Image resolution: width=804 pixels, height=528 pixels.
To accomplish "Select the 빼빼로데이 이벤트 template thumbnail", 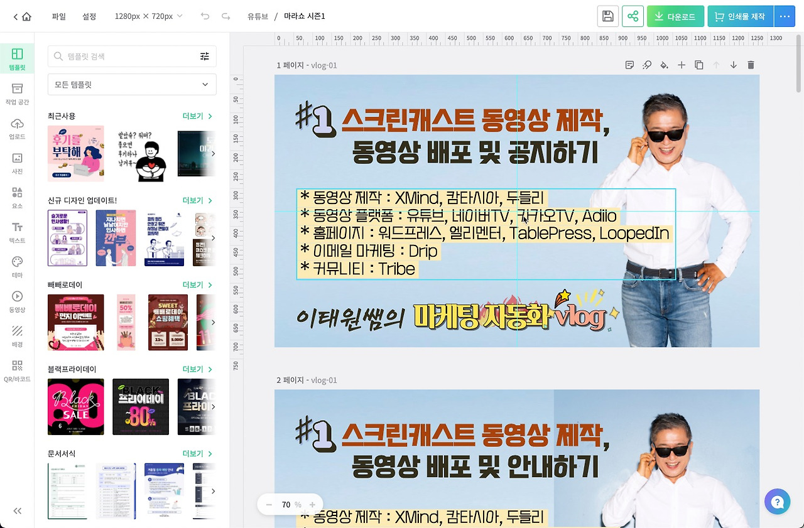I will 76,322.
